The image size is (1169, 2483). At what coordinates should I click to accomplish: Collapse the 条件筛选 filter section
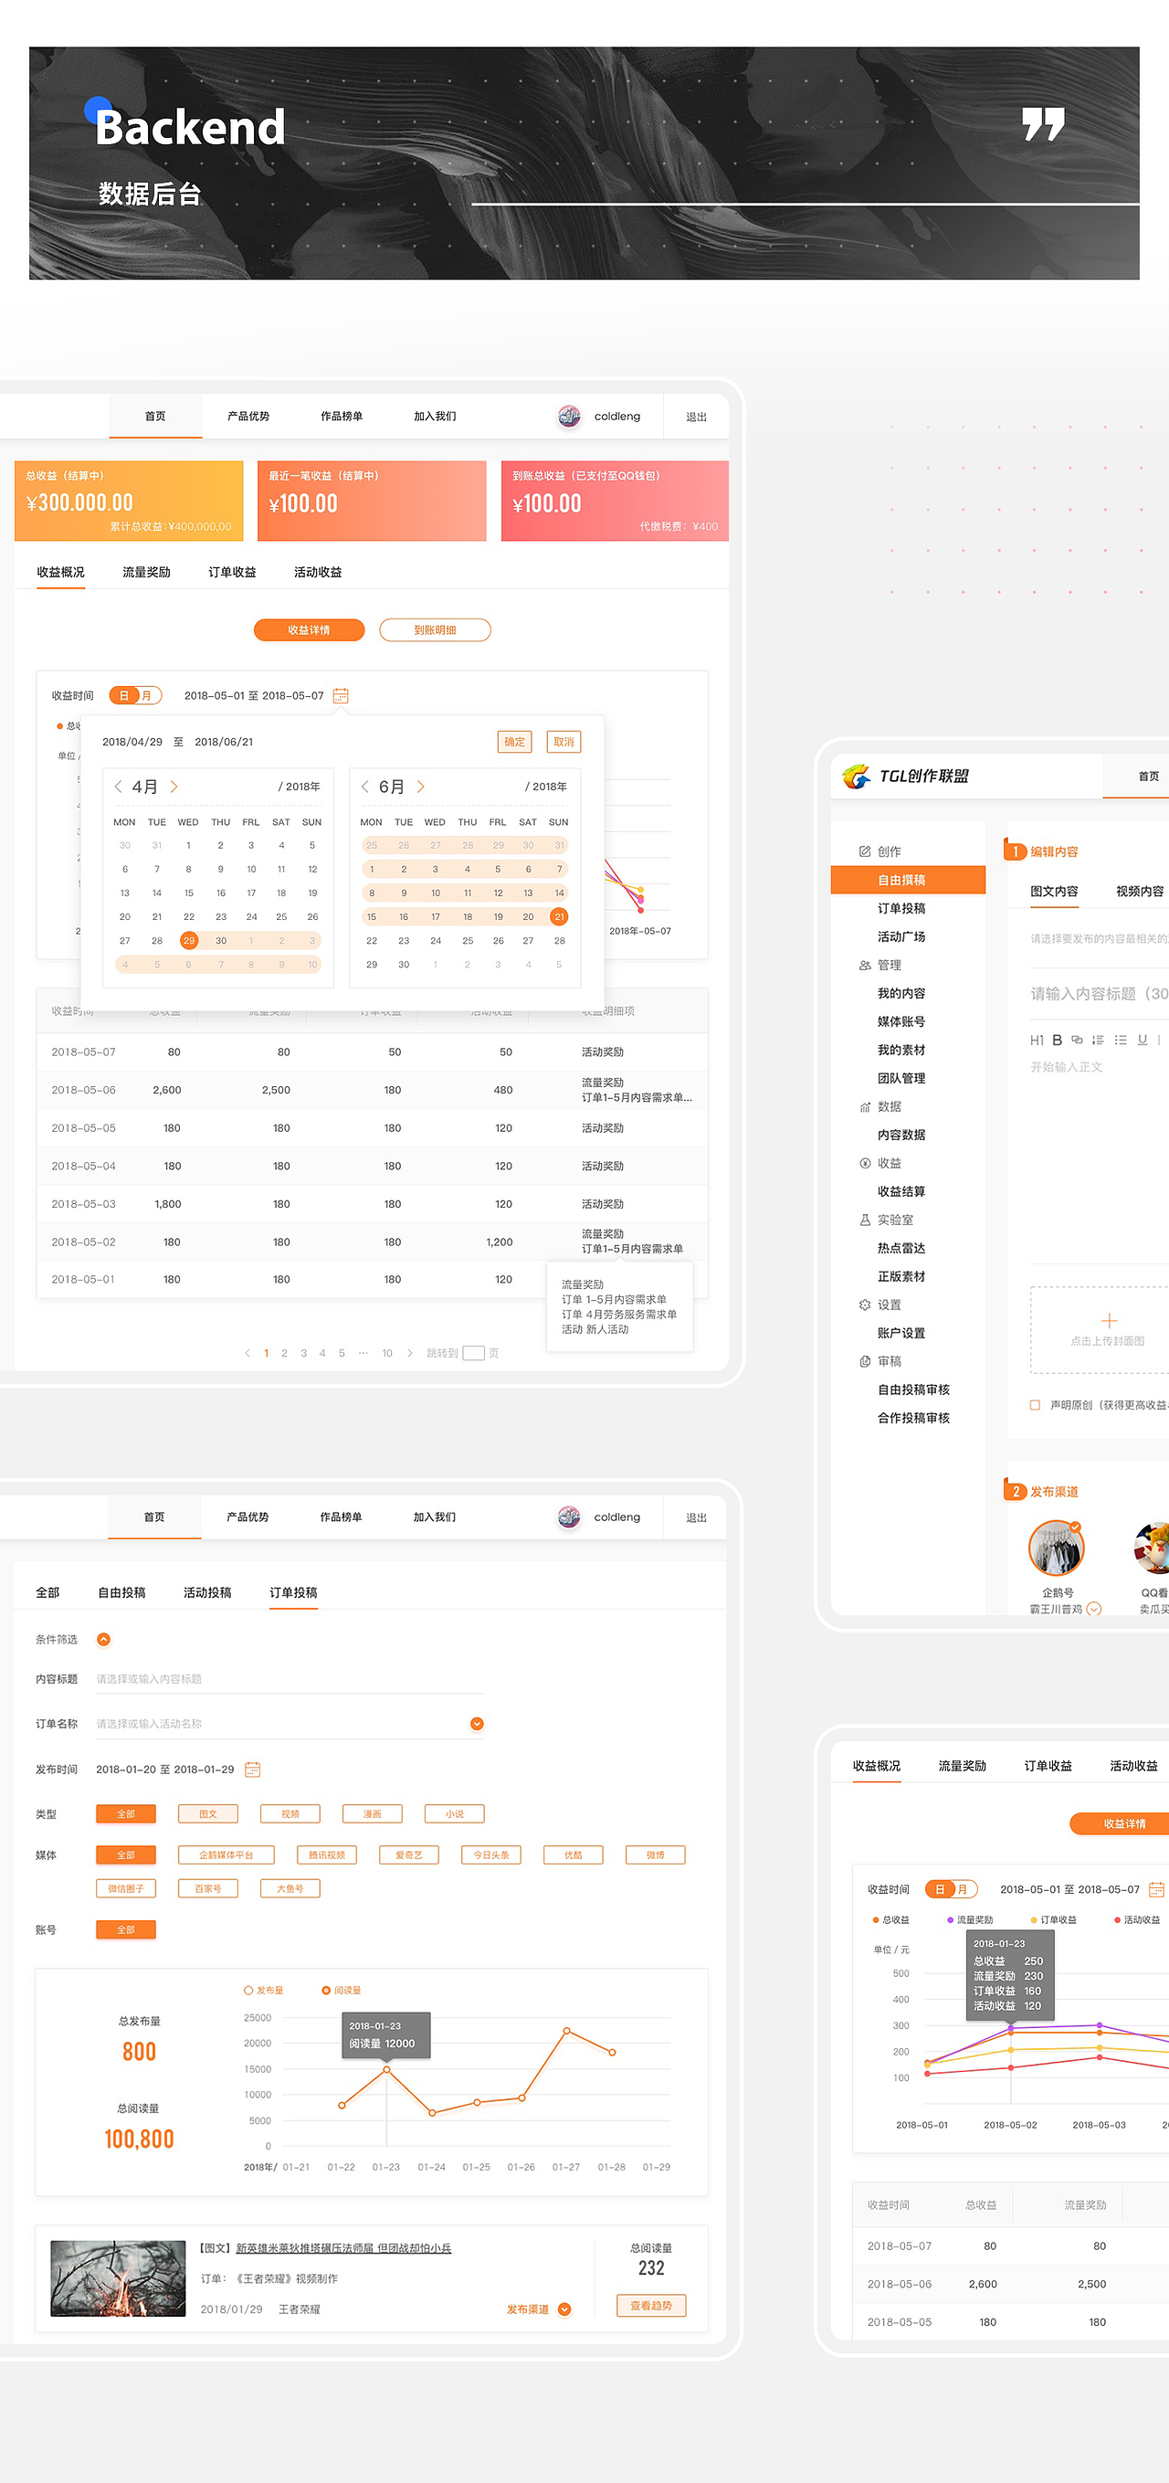click(103, 1640)
